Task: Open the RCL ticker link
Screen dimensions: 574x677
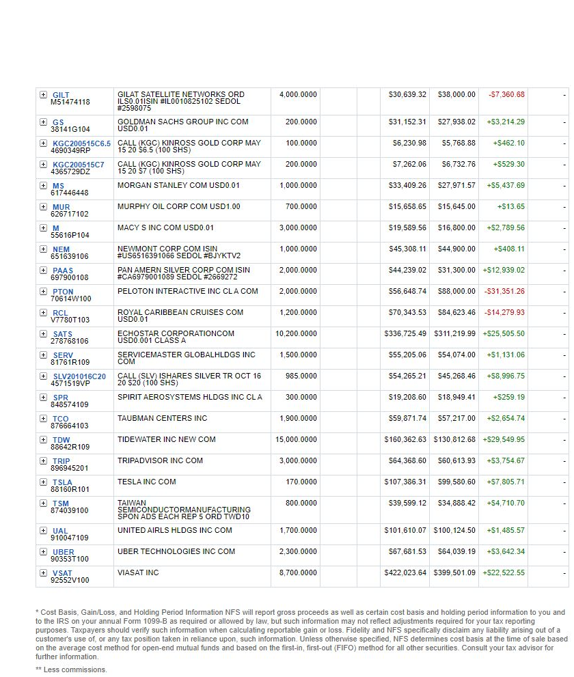Action: 60,313
